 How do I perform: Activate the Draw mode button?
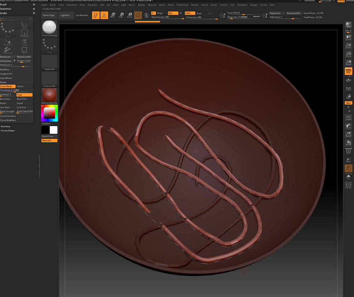pos(104,15)
